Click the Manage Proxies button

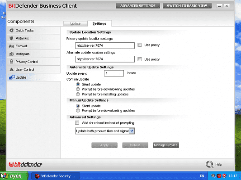click(166, 145)
